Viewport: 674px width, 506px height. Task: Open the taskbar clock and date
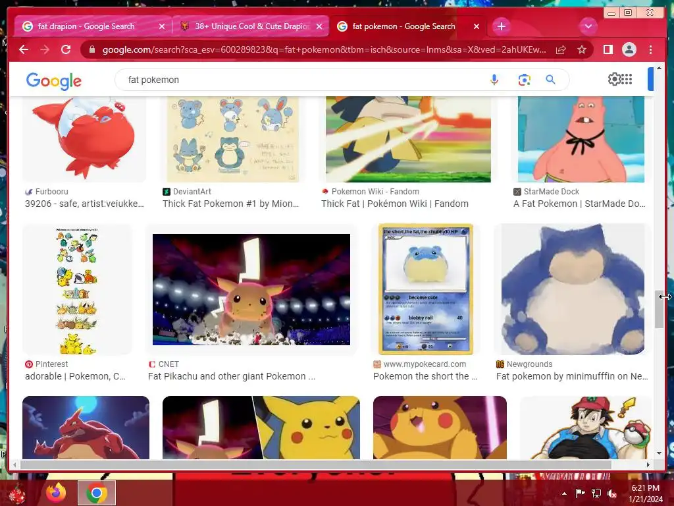coord(646,493)
